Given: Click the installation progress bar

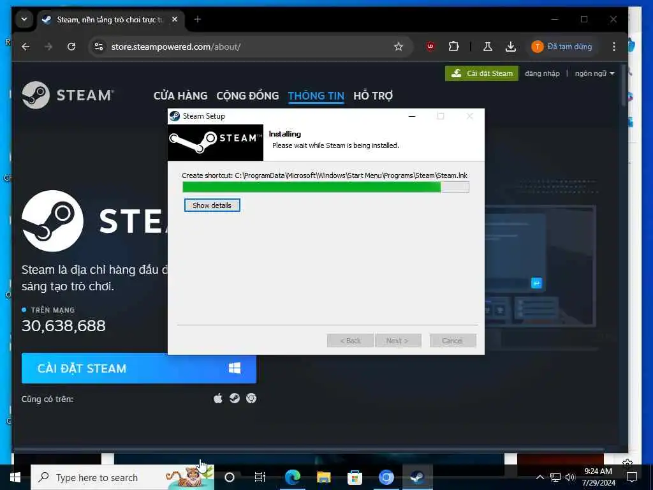Looking at the screenshot, I should pos(326,187).
